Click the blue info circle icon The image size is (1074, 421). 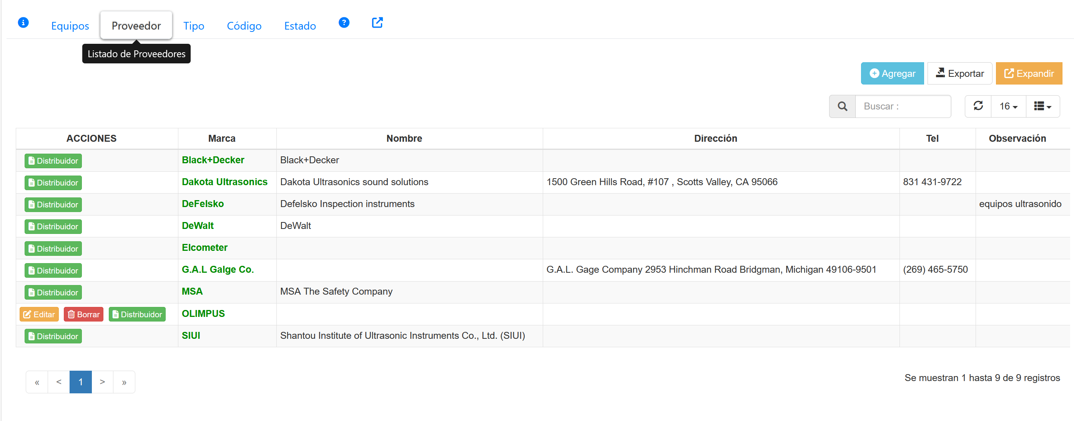23,23
